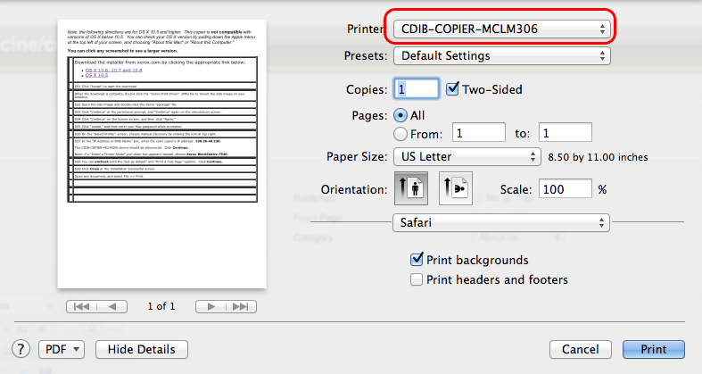The image size is (702, 374).
Task: Select landscape orientation icon
Action: [455, 190]
